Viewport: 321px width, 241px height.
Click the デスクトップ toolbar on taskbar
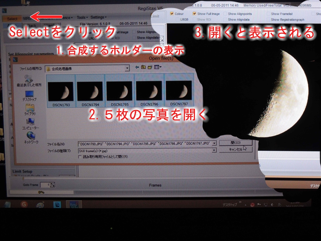point(229,205)
